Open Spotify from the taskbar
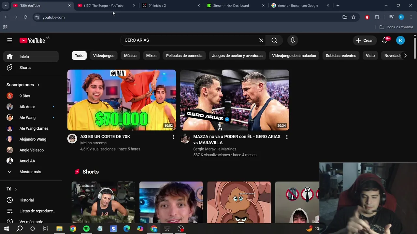417x234 pixels. (x=86, y=229)
